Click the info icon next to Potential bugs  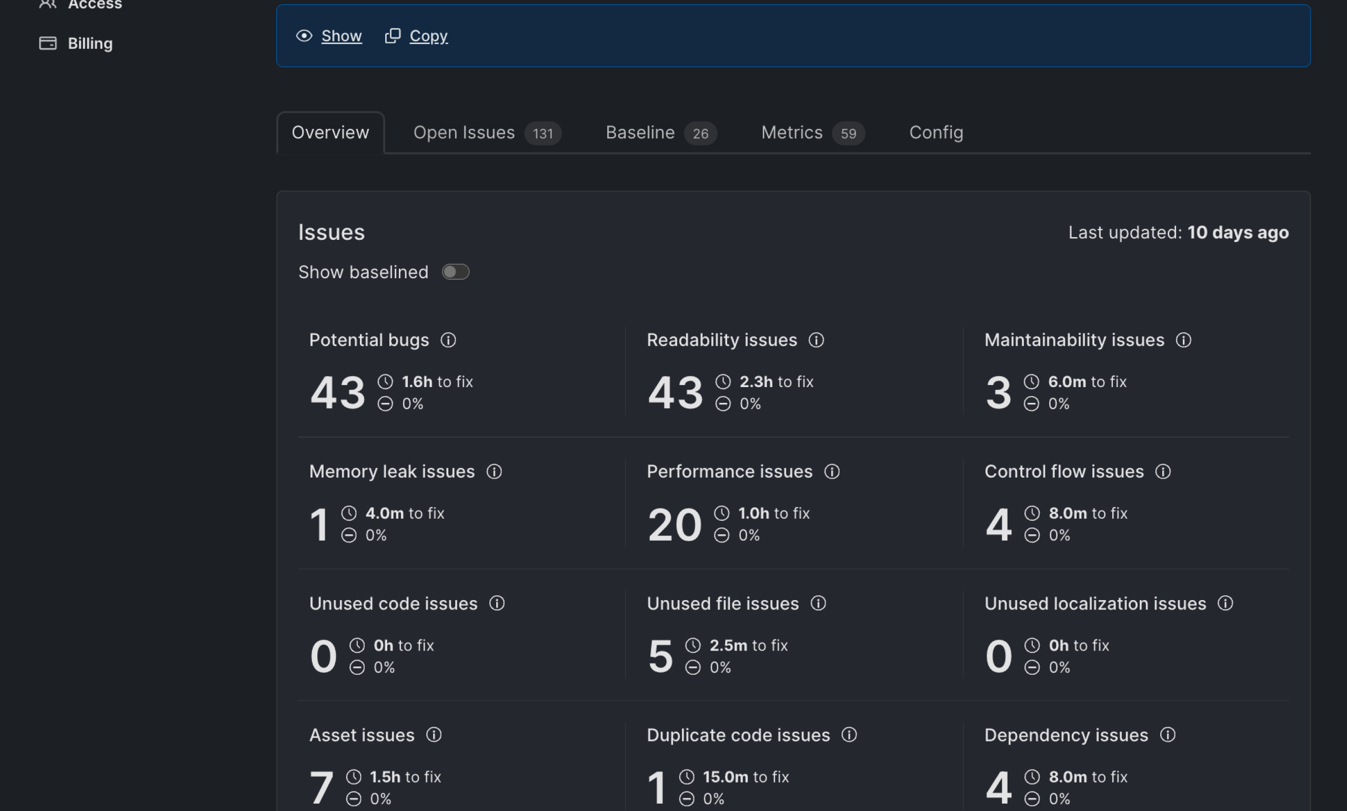(448, 340)
